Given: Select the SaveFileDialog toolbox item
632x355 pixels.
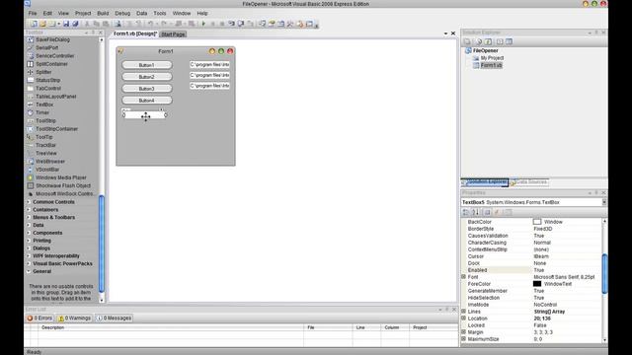Looking at the screenshot, I should (52, 39).
